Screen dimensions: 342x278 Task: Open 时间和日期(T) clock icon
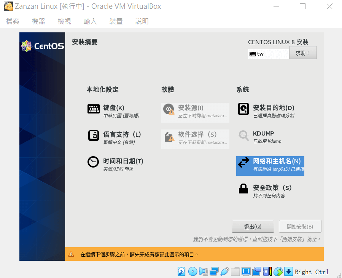pyautogui.click(x=93, y=162)
